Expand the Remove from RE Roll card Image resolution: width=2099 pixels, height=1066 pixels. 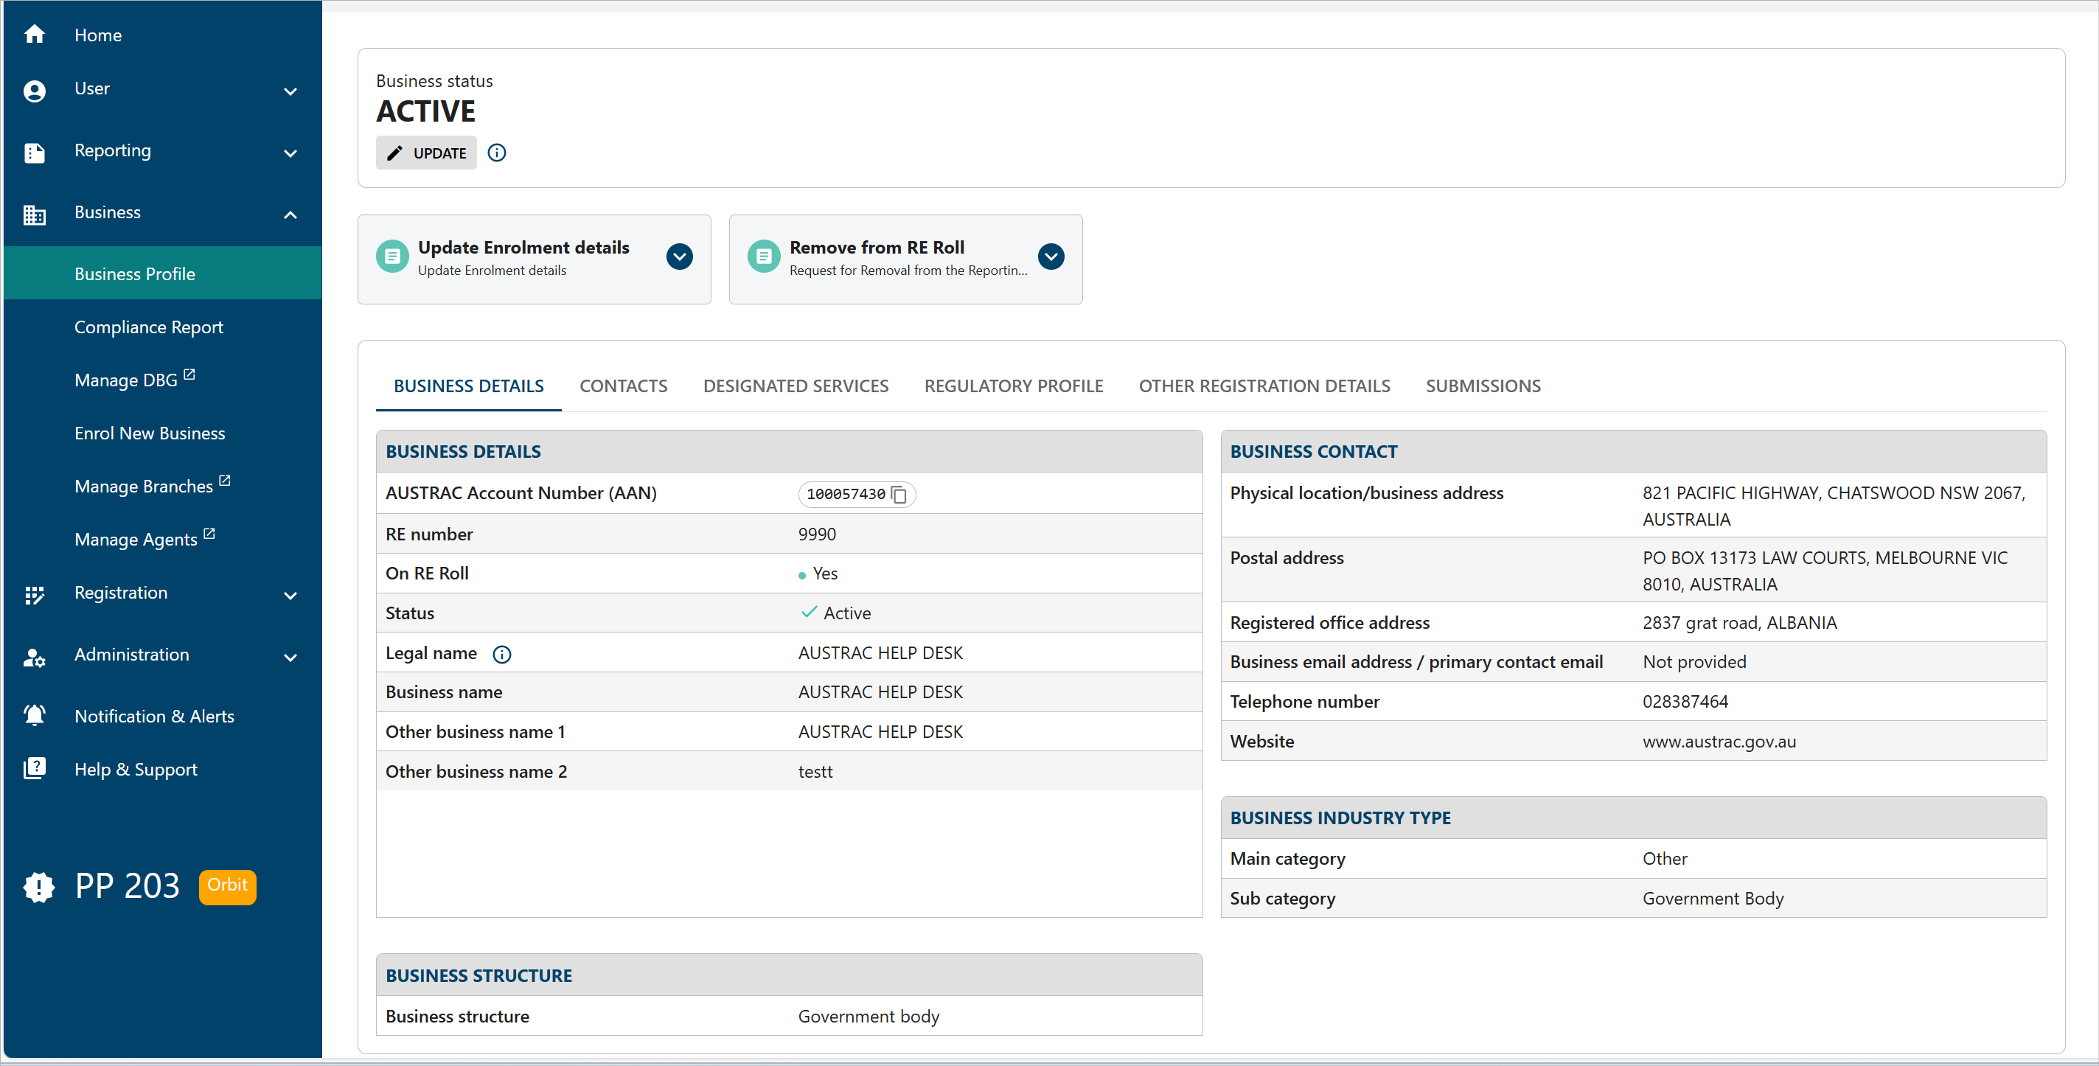[1051, 256]
